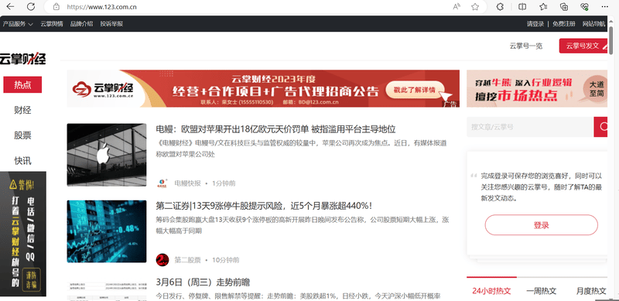Click the 登录 outlined button

click(x=541, y=225)
